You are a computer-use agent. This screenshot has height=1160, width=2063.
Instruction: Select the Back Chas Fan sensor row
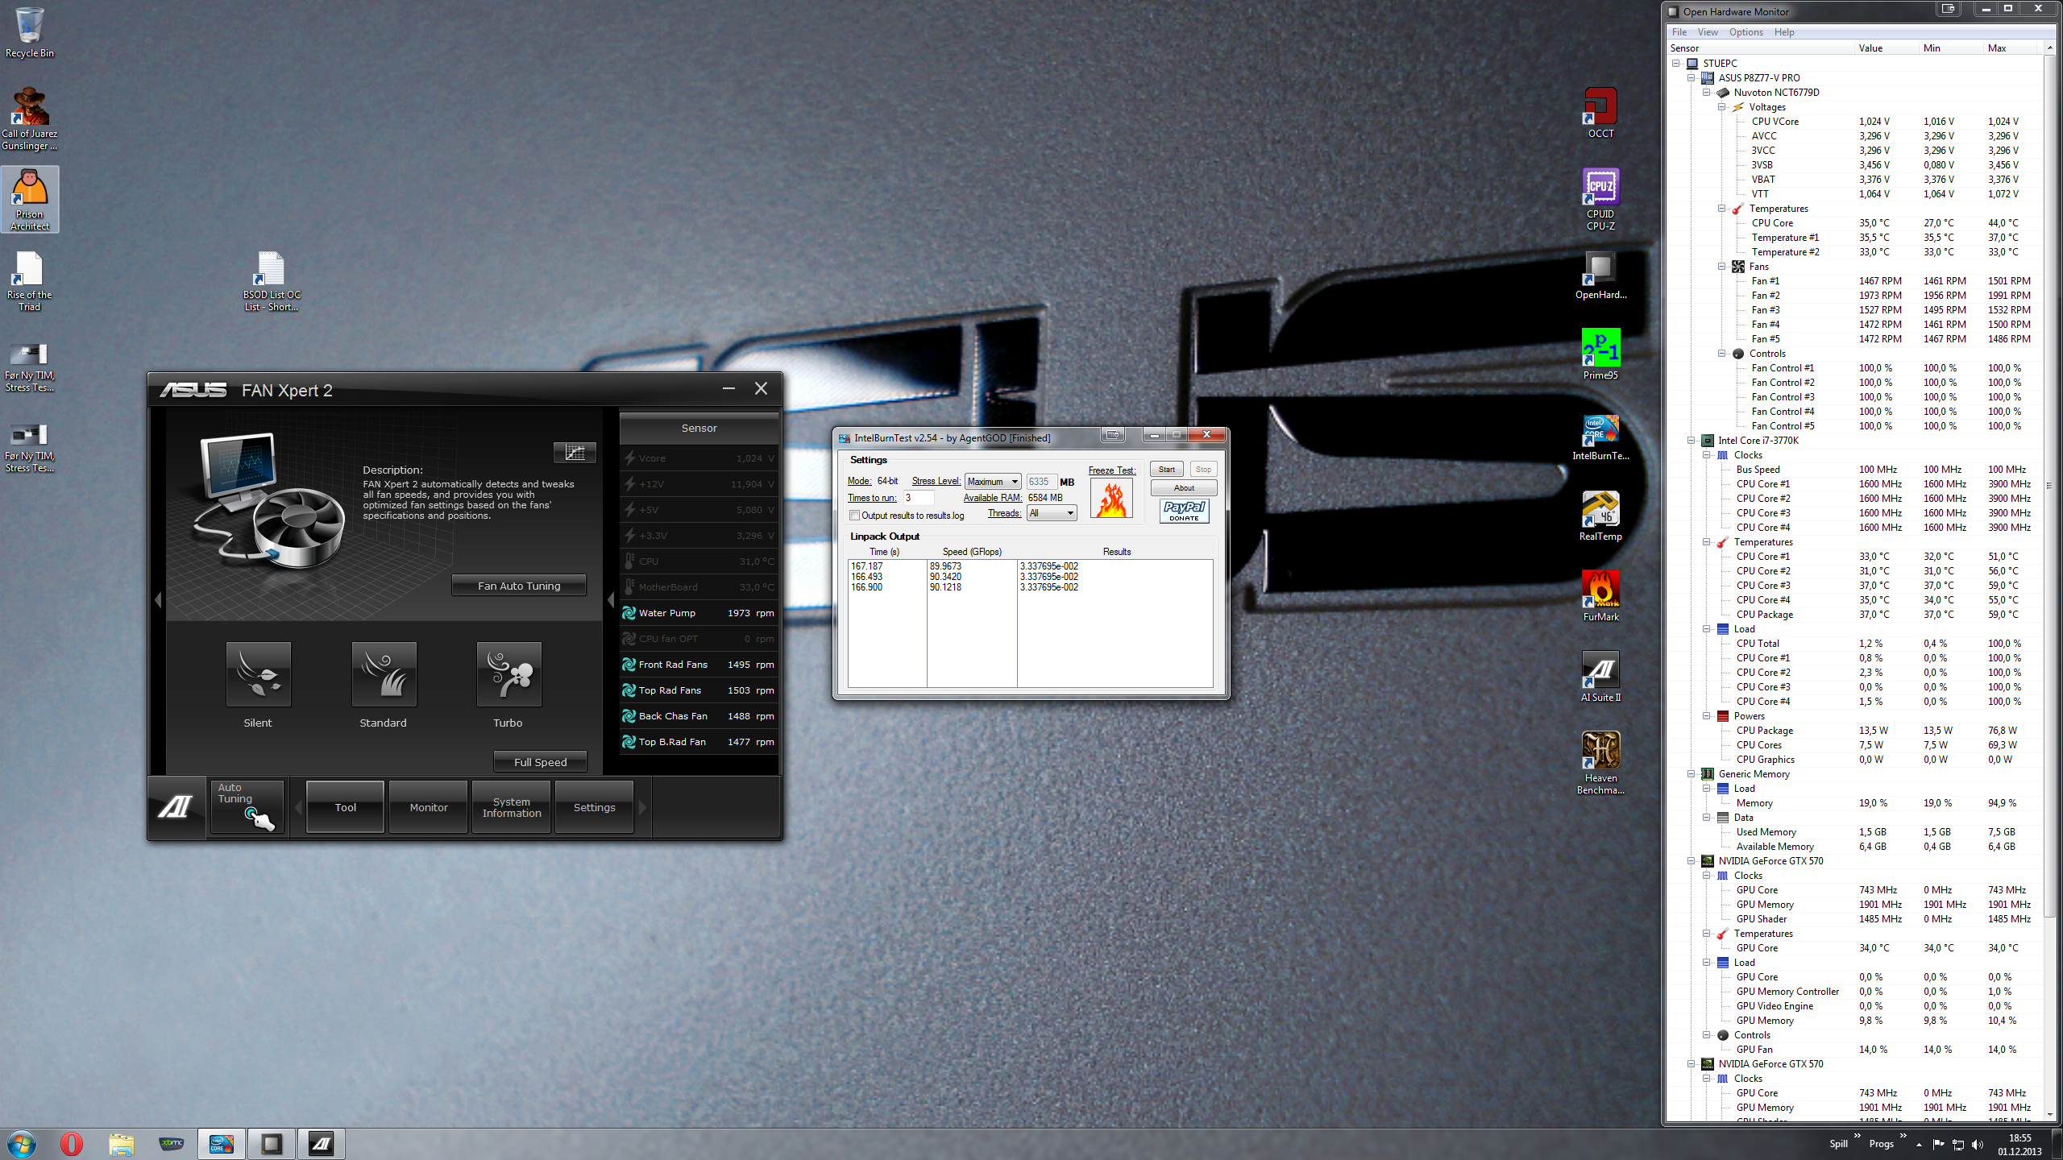(x=699, y=716)
